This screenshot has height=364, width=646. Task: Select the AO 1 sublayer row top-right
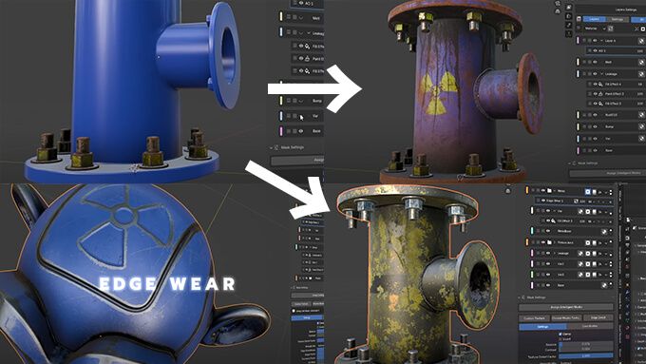pos(616,51)
